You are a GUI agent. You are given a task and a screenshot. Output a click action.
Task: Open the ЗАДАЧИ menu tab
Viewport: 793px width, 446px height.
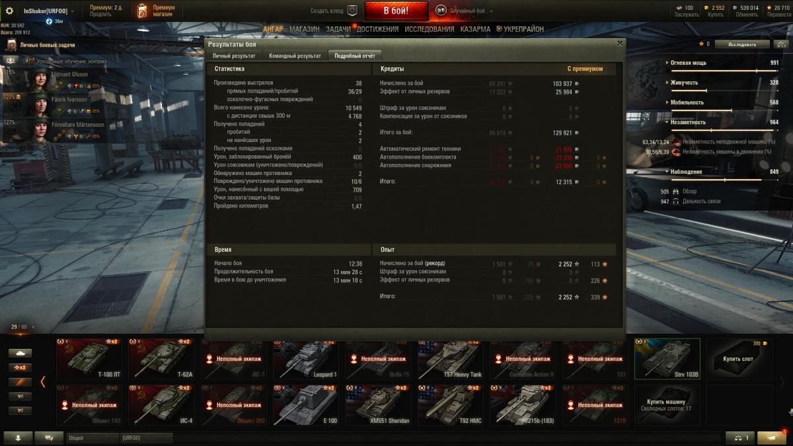point(338,29)
